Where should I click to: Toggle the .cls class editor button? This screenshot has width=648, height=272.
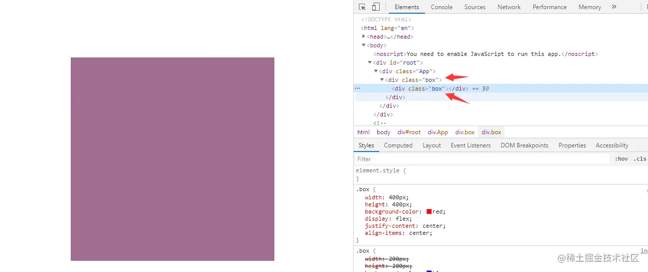pos(639,159)
